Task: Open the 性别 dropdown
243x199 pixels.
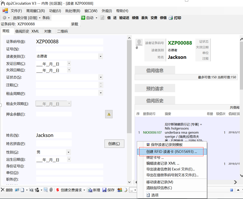Action: click(69, 152)
